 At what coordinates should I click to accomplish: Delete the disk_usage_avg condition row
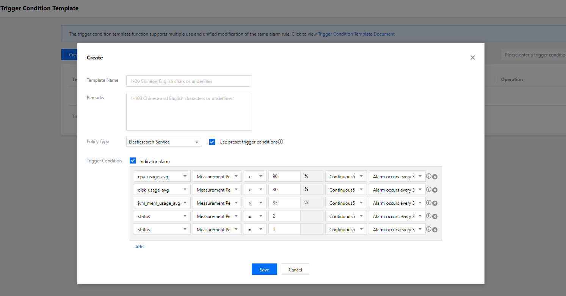435,190
